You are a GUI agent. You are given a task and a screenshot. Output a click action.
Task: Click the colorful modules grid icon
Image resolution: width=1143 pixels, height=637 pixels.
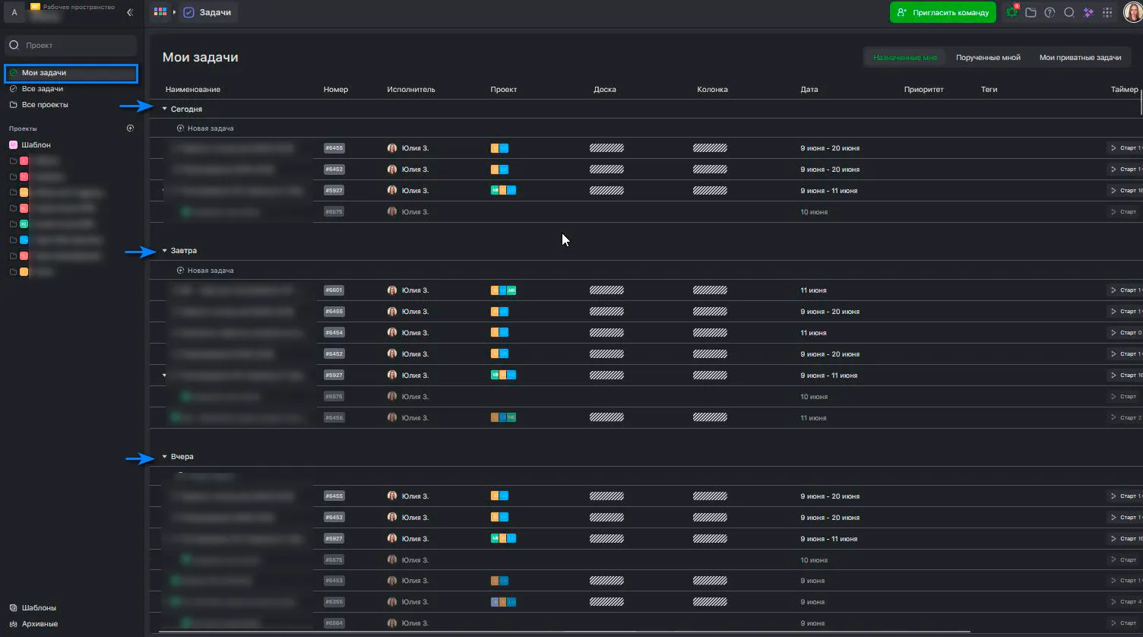pyautogui.click(x=160, y=13)
